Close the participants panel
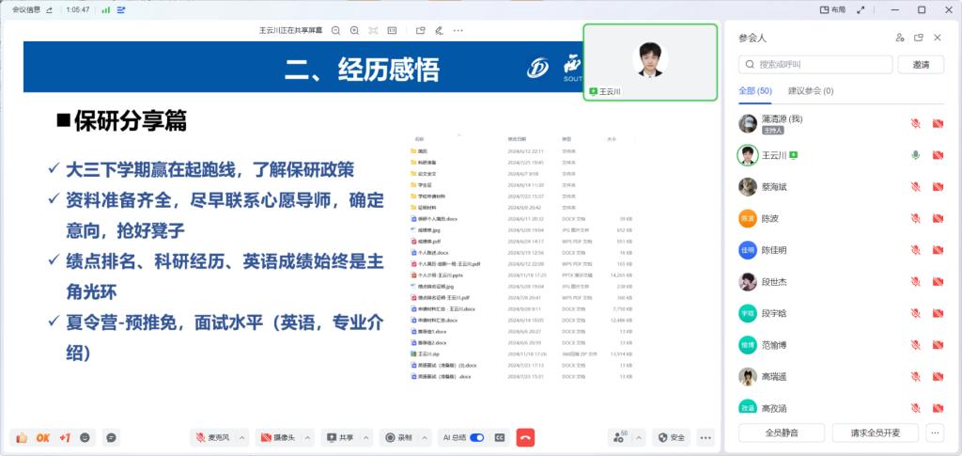962x456 pixels. [938, 38]
